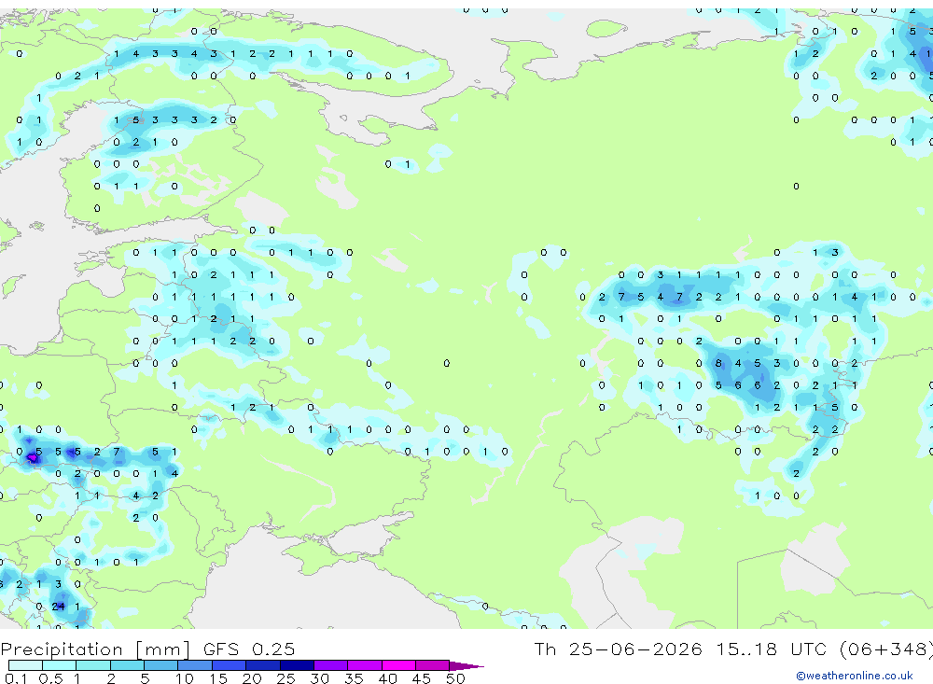Click the legend label '20'
This screenshot has height=684, width=933.
click(x=252, y=678)
